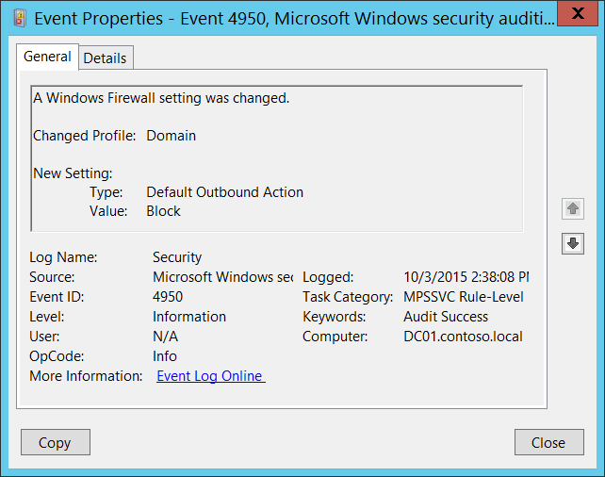Click the OpCode value Info
Viewport: 605px width, 477px height.
coord(165,356)
